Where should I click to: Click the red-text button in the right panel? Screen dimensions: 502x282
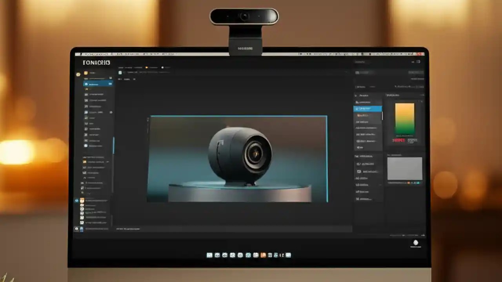coord(399,139)
